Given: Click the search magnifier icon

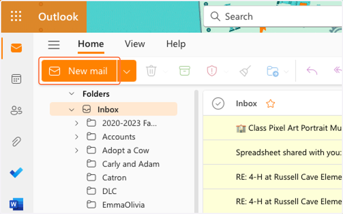Looking at the screenshot, I should pos(215,16).
